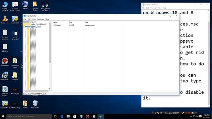Click Bandicam recording bar pencil icon
Screen dimensions: 212x119
pyautogui.click(x=183, y=113)
